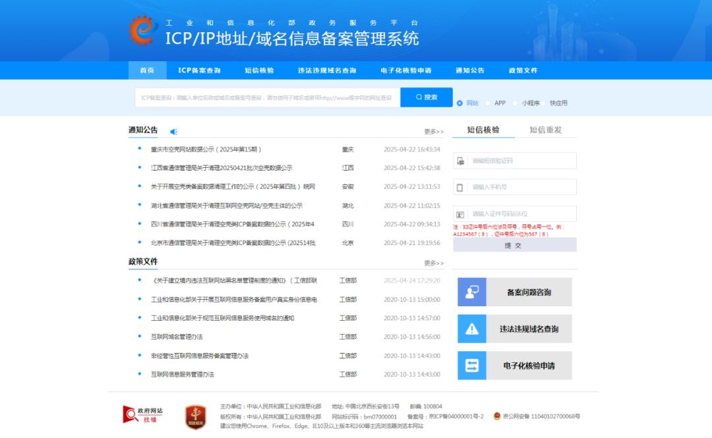
Task: Open the 违法违规域名查询 navigation item
Action: (x=327, y=70)
